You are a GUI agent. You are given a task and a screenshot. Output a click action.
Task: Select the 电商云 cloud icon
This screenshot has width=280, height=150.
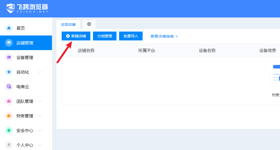[9, 87]
